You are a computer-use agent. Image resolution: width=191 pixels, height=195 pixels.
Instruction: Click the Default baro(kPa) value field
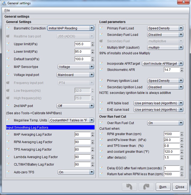[83, 59]
